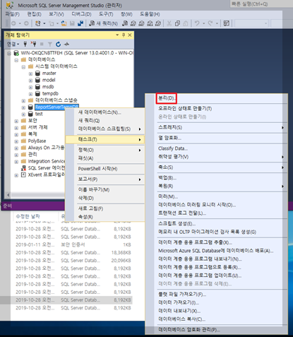Expand the master database node

click(x=30, y=74)
